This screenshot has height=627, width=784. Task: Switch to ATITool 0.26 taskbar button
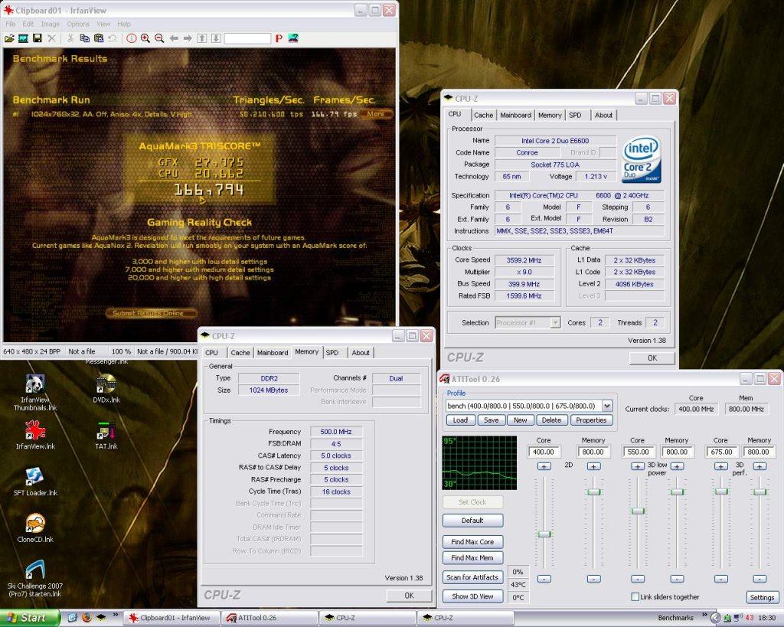pyautogui.click(x=270, y=618)
